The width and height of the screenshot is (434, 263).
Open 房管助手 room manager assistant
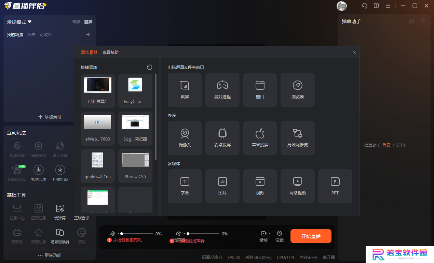tap(39, 235)
